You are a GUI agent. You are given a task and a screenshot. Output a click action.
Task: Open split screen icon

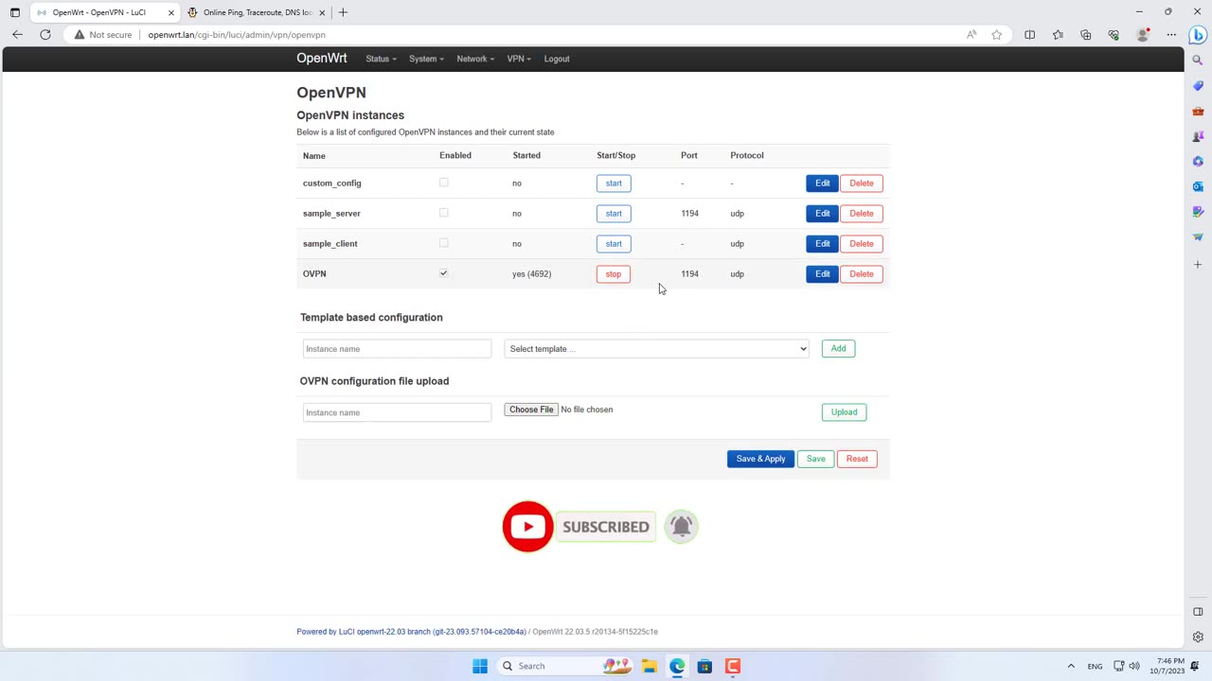tap(1029, 35)
